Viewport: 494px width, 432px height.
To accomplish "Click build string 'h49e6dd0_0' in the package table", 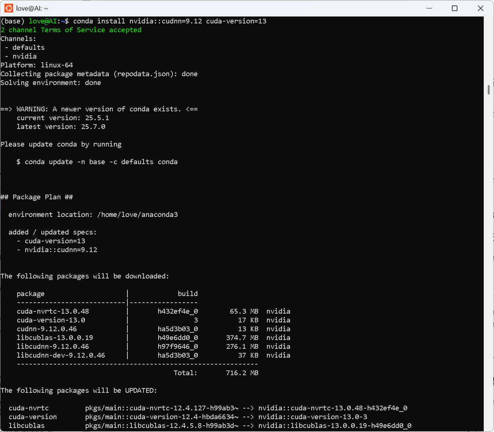I will (178, 338).
